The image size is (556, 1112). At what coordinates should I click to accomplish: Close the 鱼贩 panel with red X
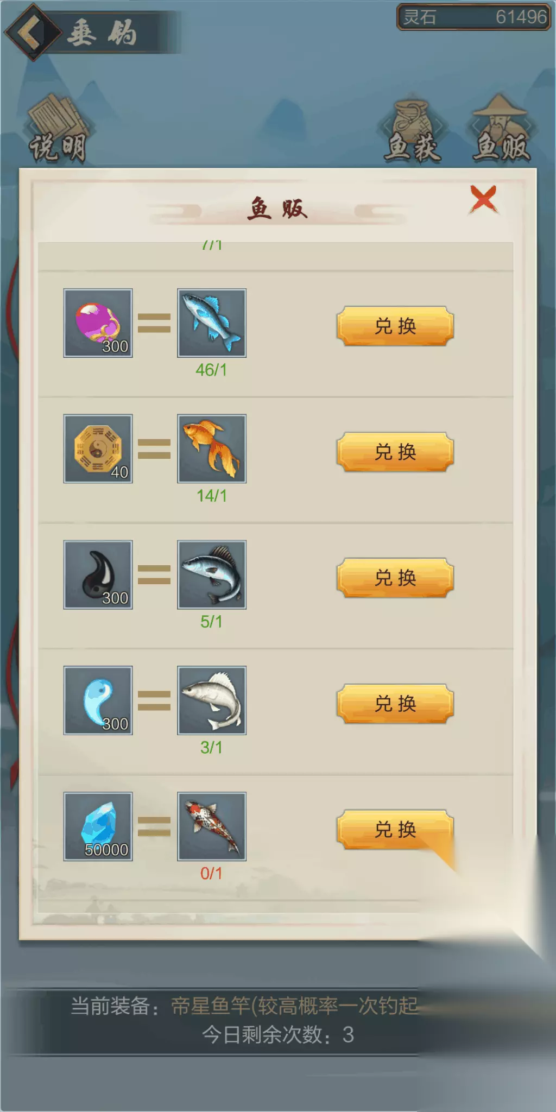point(483,199)
